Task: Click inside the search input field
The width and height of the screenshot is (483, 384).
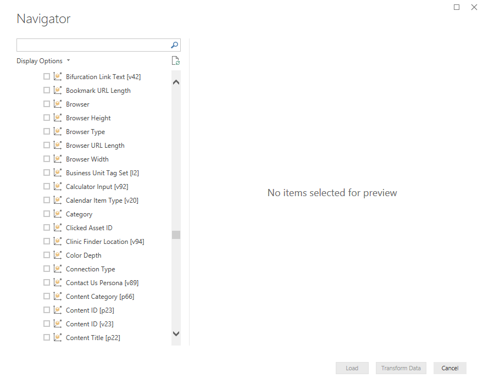Action: pos(93,44)
